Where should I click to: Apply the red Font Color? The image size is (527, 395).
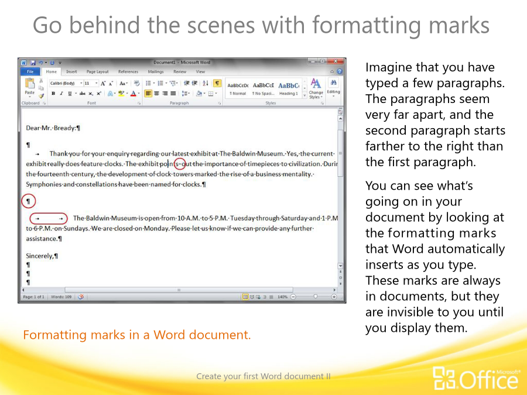(x=134, y=94)
